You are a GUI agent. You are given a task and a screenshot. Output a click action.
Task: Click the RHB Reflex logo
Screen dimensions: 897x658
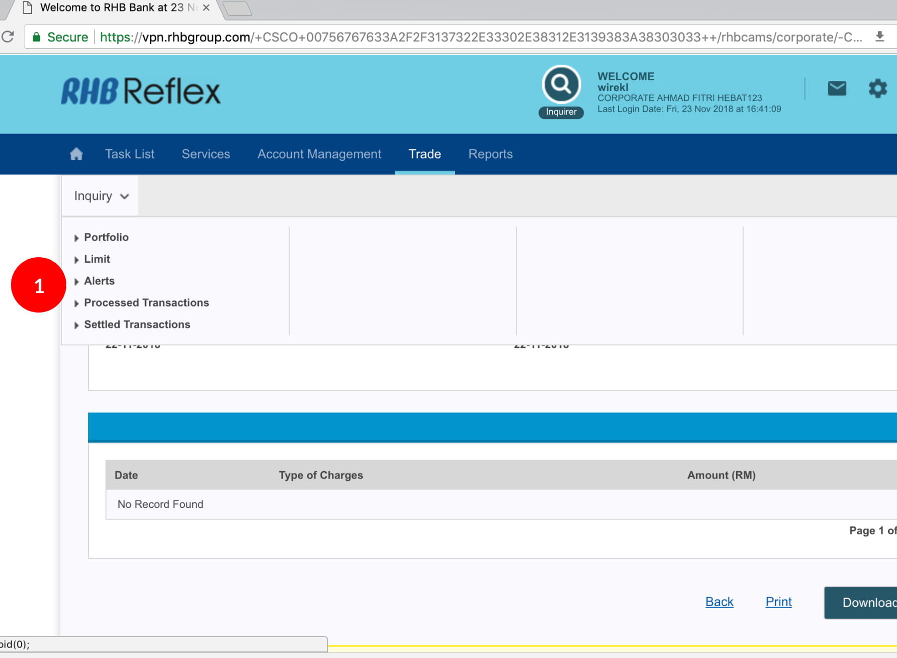click(141, 91)
